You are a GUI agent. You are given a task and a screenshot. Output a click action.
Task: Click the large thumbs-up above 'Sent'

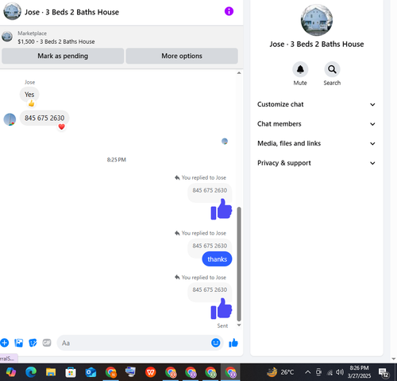point(222,309)
